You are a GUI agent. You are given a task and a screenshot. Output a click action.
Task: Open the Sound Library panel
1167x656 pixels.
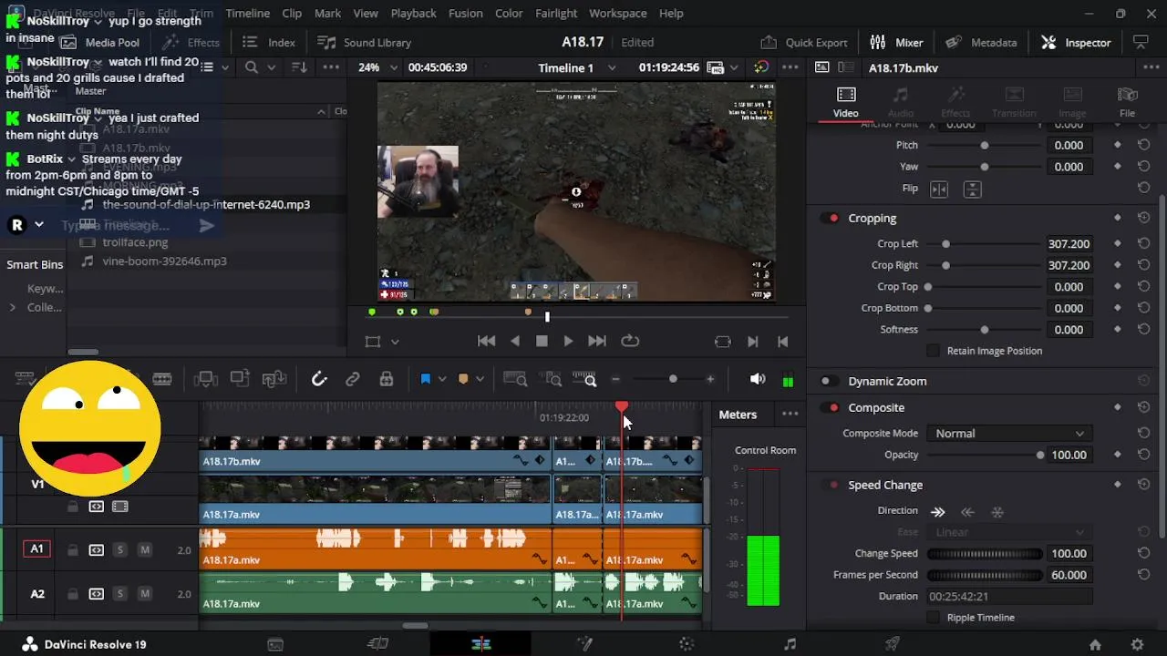click(x=364, y=42)
